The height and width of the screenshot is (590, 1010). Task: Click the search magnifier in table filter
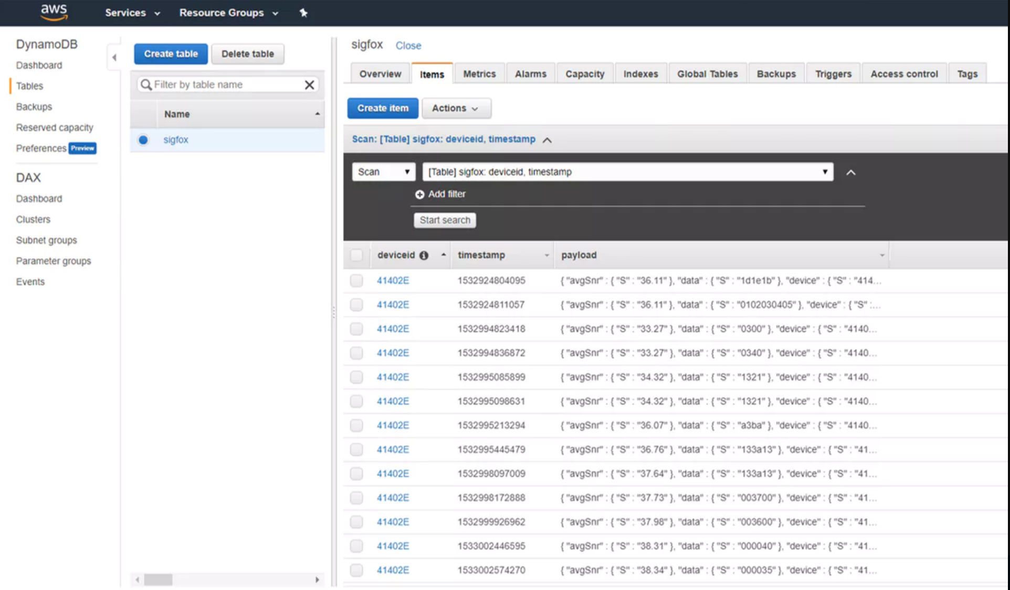click(x=146, y=85)
